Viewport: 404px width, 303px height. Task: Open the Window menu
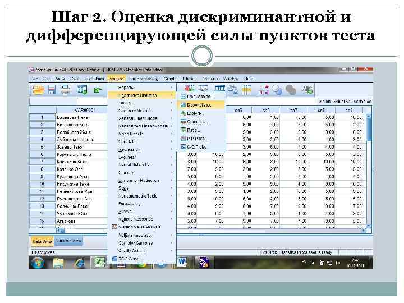click(x=231, y=79)
